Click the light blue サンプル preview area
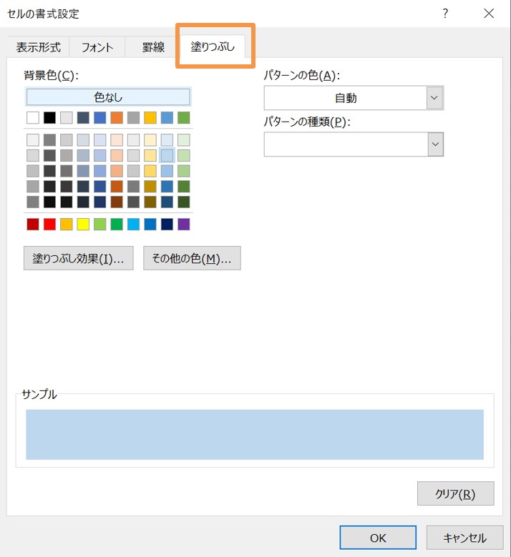 pos(255,435)
